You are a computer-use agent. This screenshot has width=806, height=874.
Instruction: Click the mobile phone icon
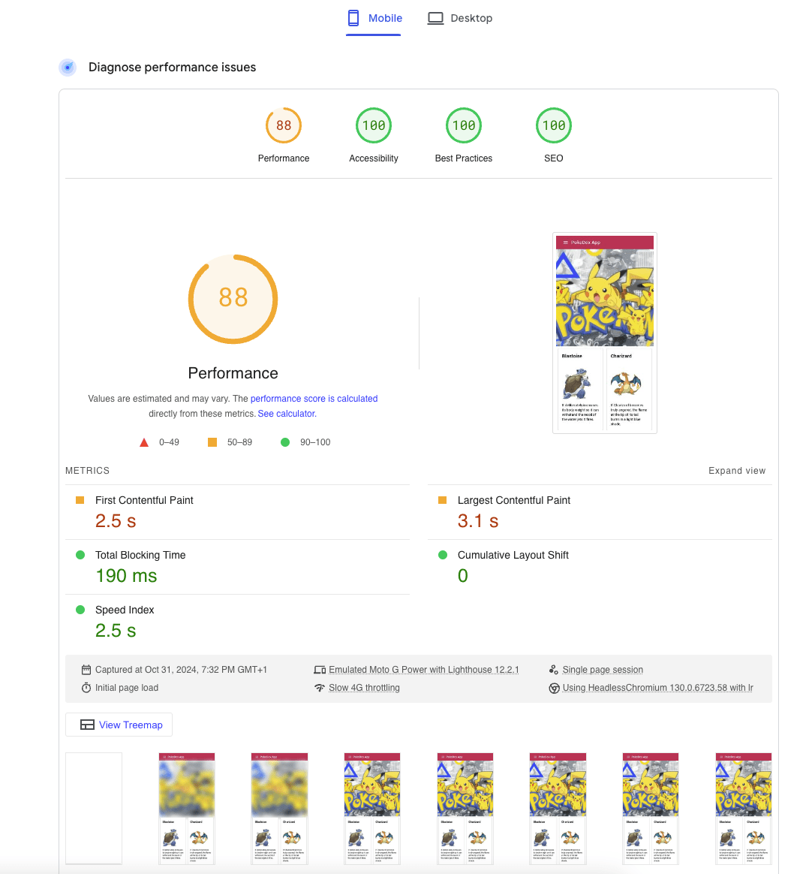click(353, 18)
